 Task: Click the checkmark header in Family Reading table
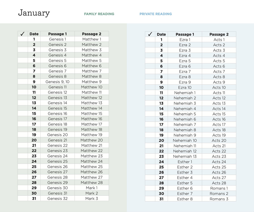[22, 34]
